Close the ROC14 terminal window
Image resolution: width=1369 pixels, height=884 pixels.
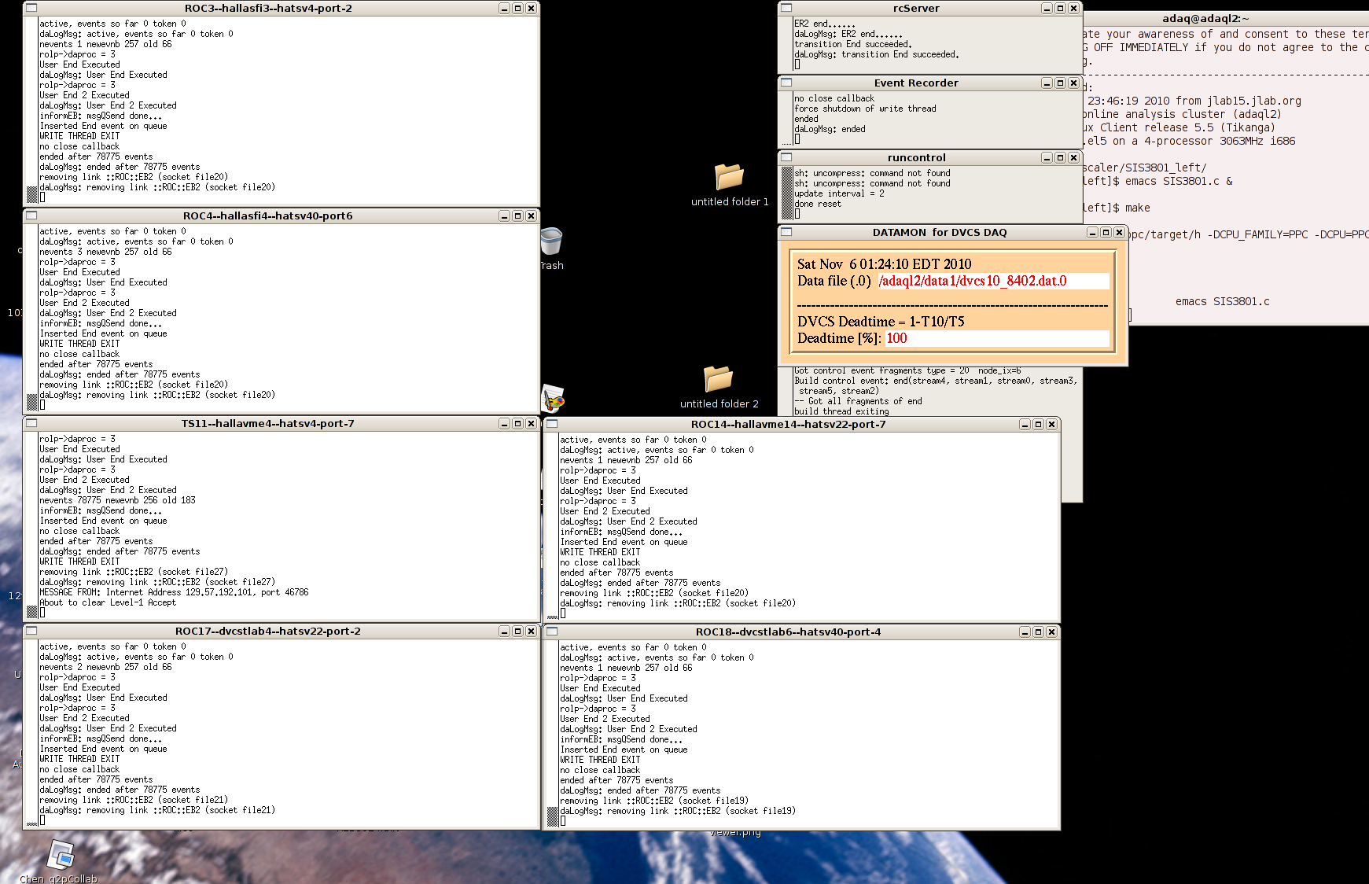tap(1051, 424)
